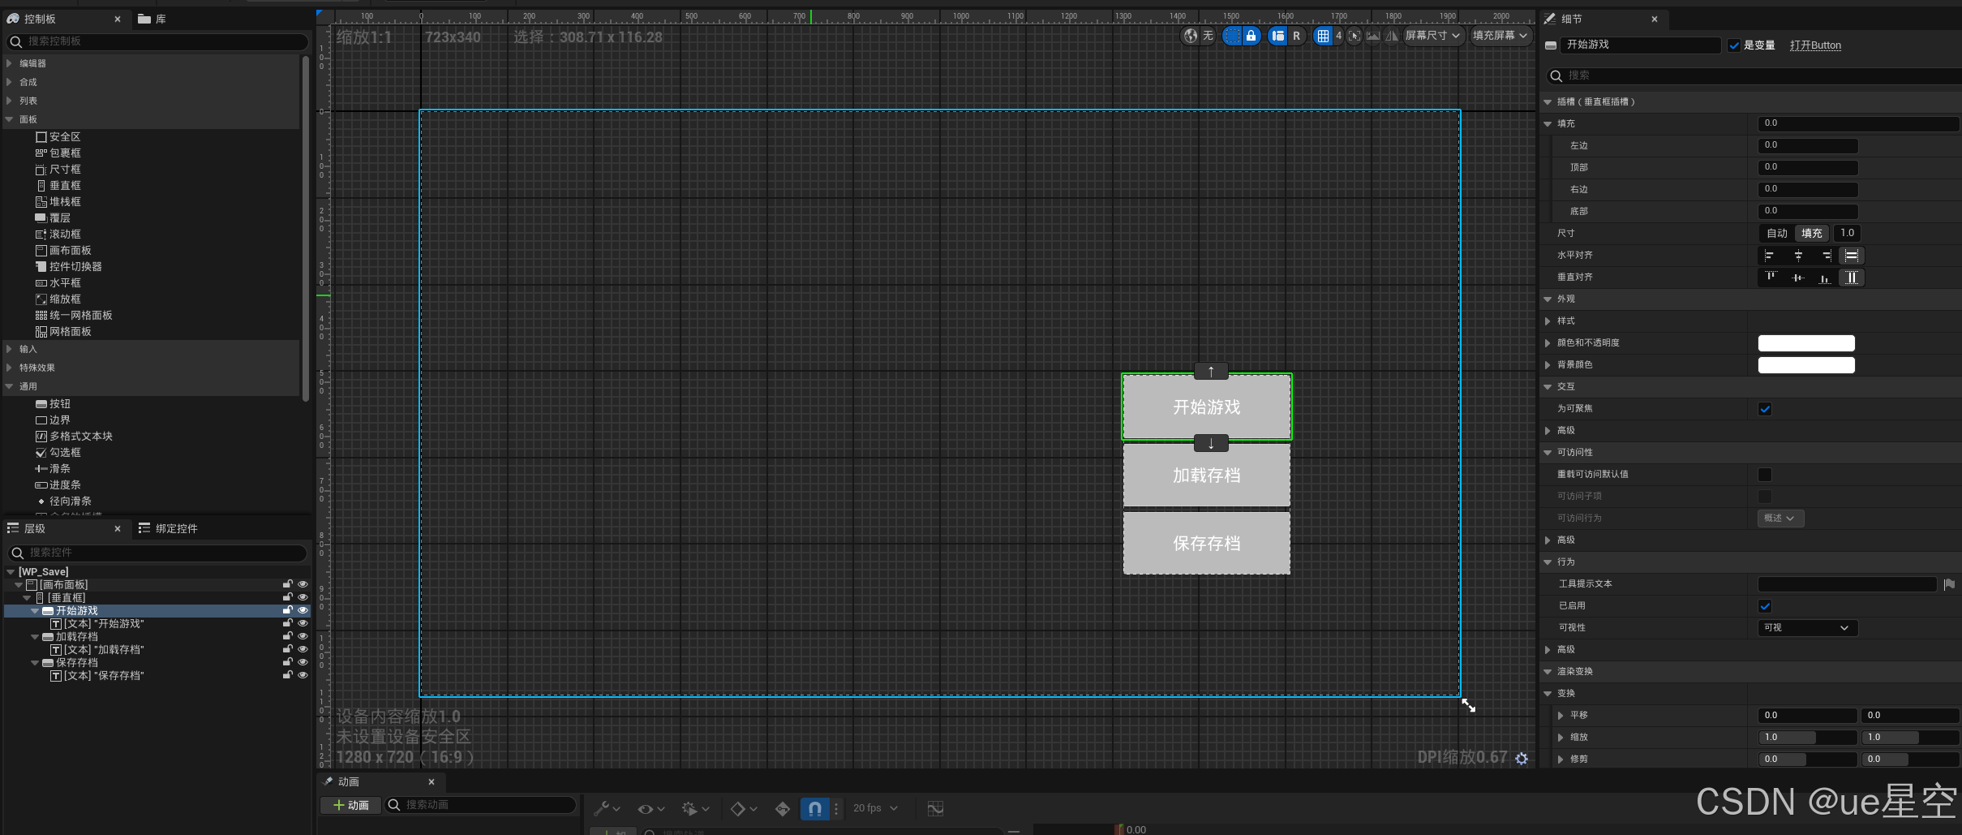Click the 画布面板 widget in palette
This screenshot has width=1962, height=835.
pyautogui.click(x=63, y=251)
